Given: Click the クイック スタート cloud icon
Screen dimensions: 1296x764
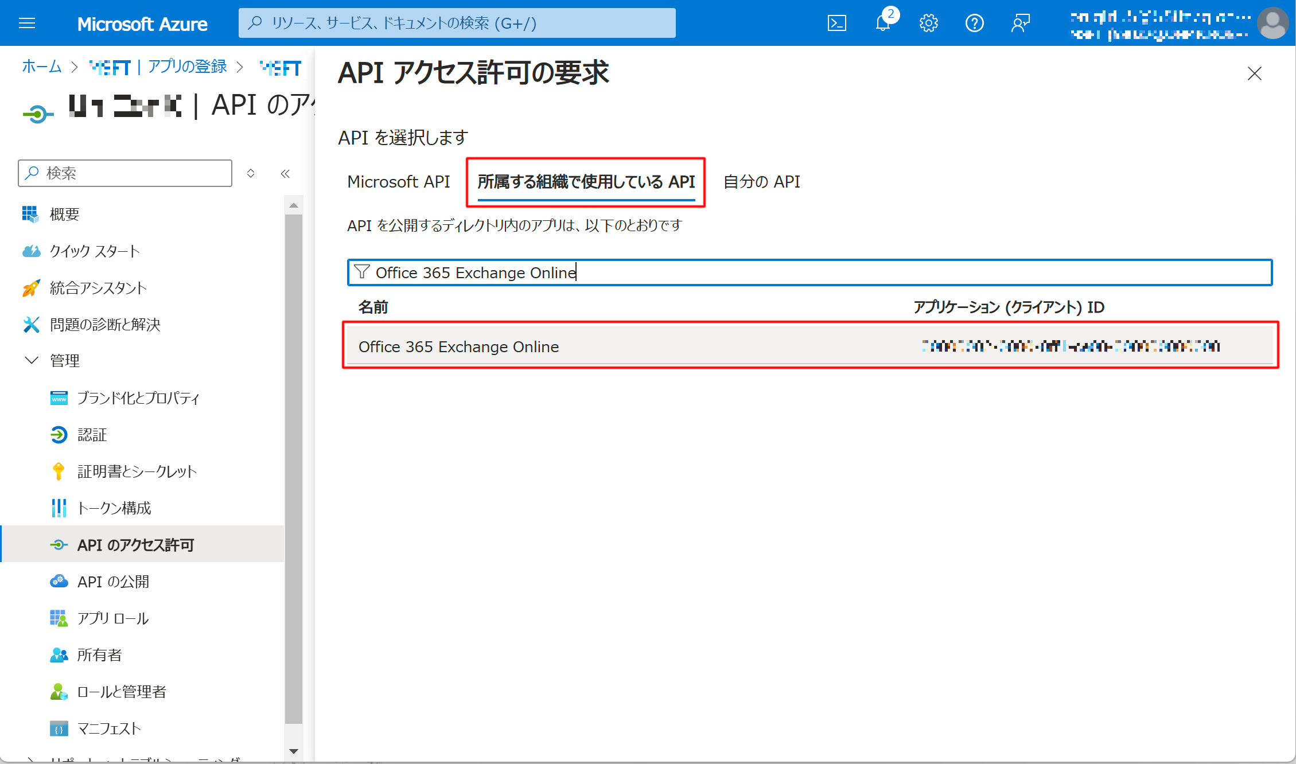Looking at the screenshot, I should pyautogui.click(x=31, y=251).
